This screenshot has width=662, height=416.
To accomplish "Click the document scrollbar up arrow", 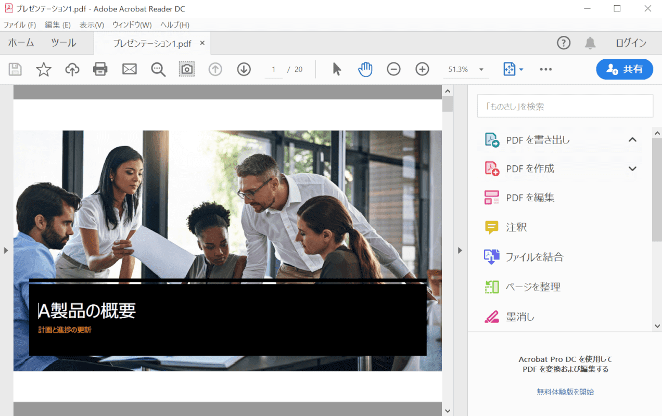I will [x=448, y=91].
